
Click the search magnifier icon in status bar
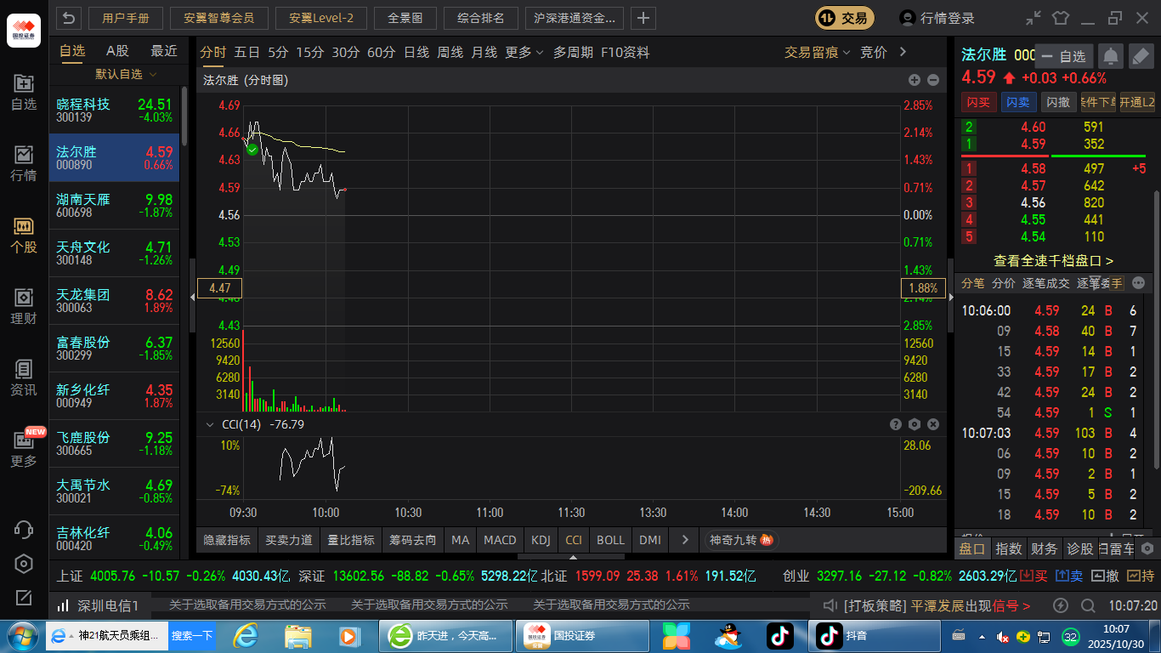pyautogui.click(x=1088, y=605)
